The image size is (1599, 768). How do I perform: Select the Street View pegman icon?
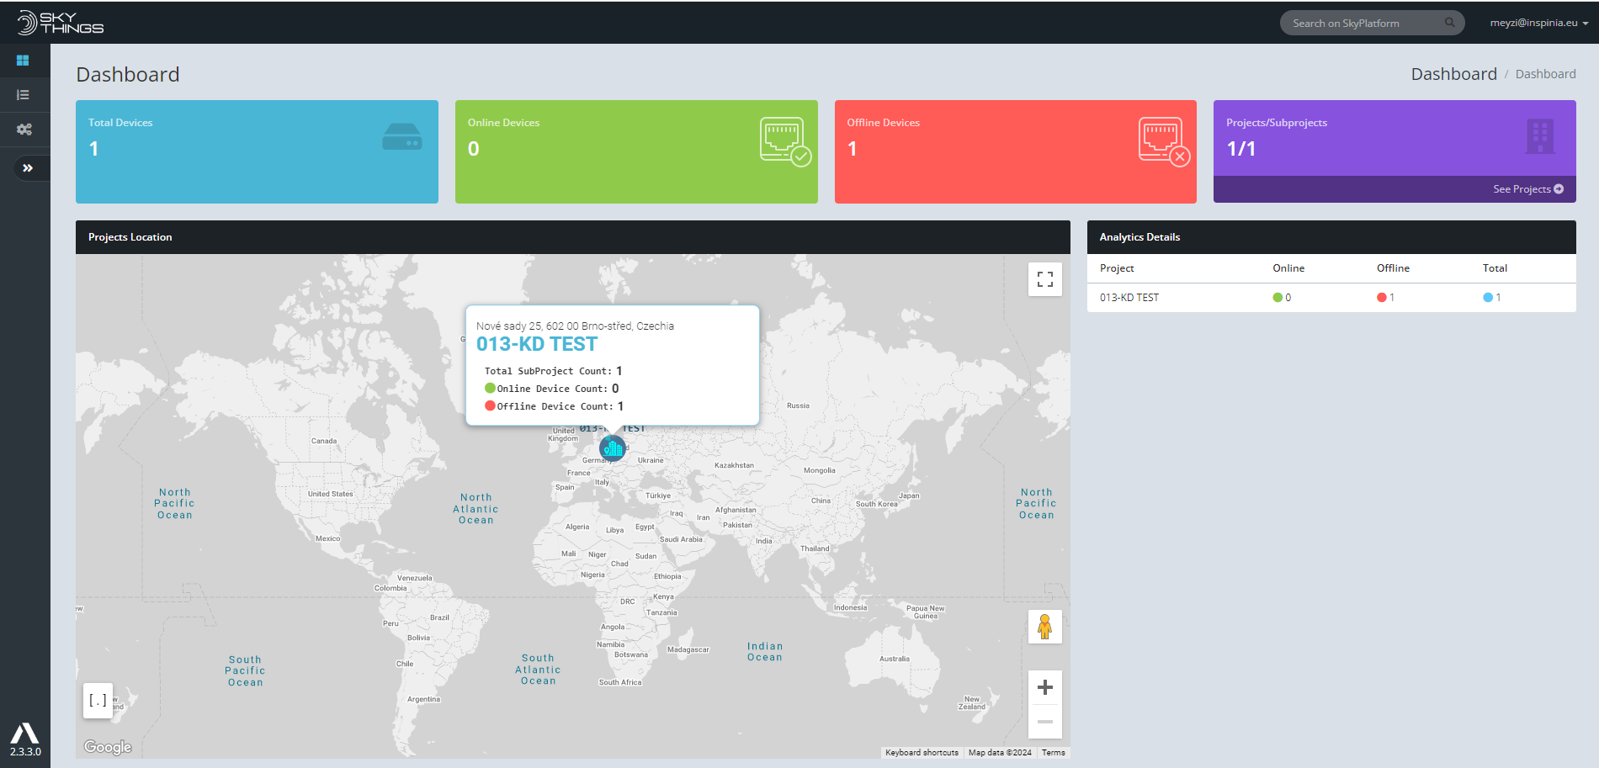click(1045, 627)
